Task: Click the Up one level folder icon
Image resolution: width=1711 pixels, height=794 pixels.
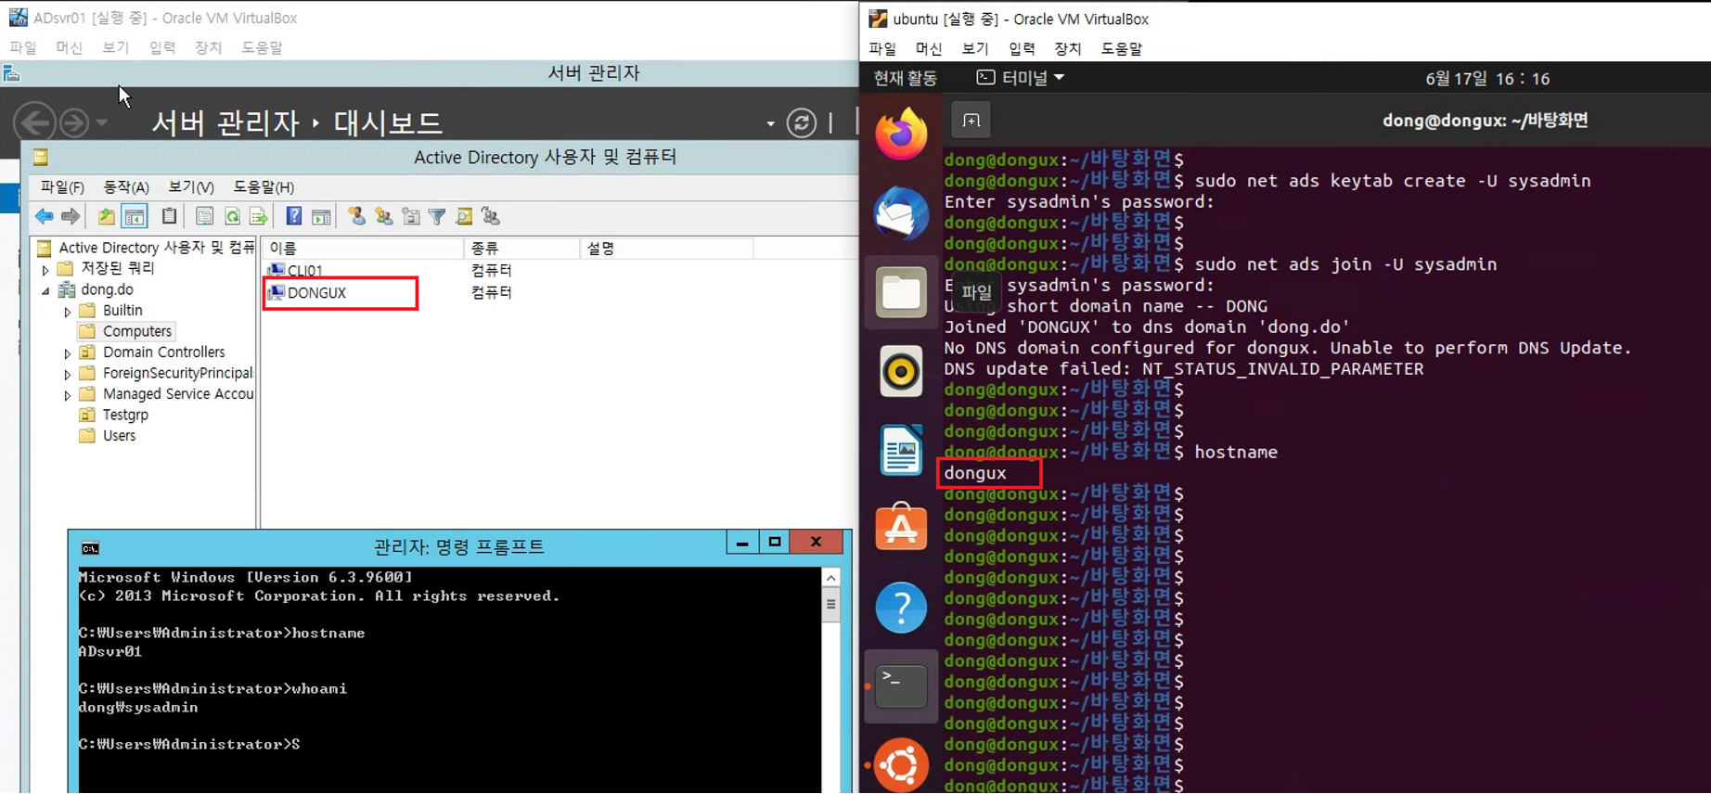Action: point(107,217)
